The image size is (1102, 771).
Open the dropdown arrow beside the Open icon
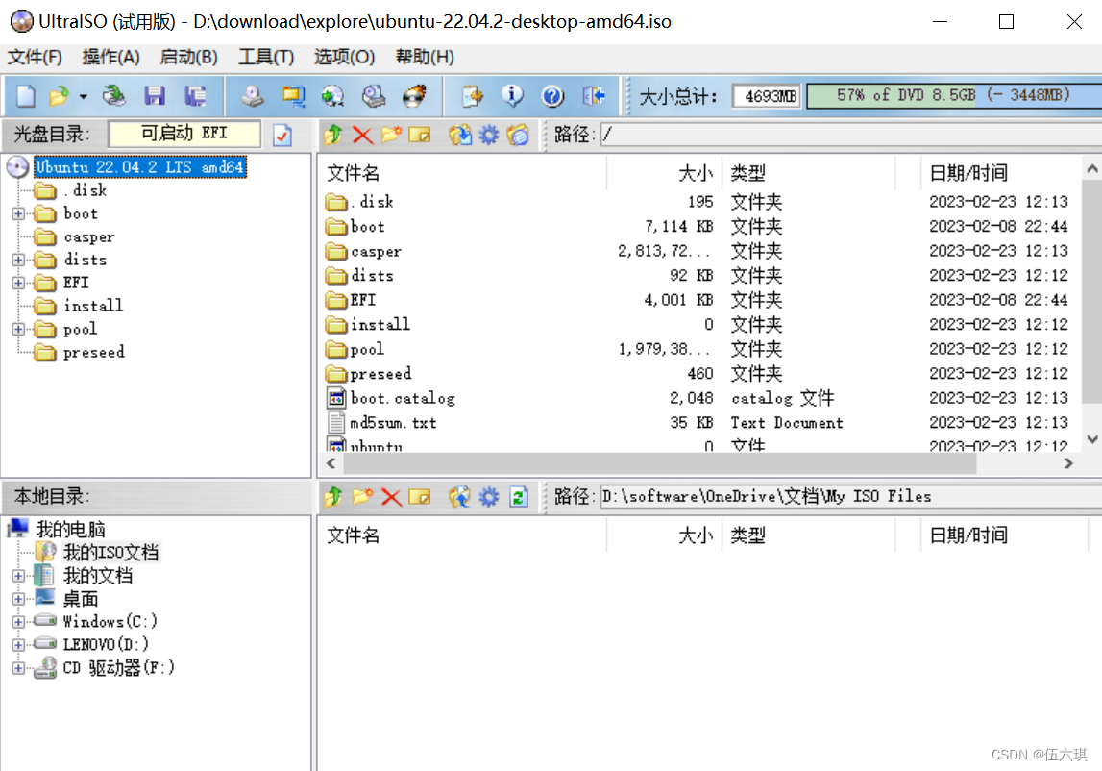83,96
